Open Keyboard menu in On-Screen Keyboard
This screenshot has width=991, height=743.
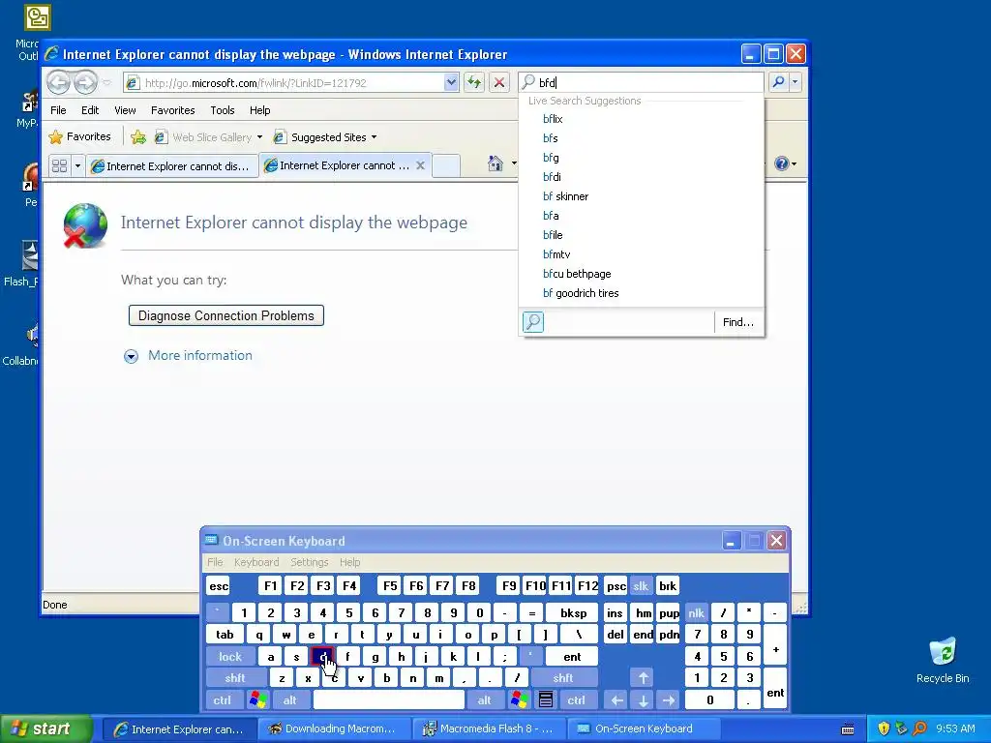[x=255, y=562]
